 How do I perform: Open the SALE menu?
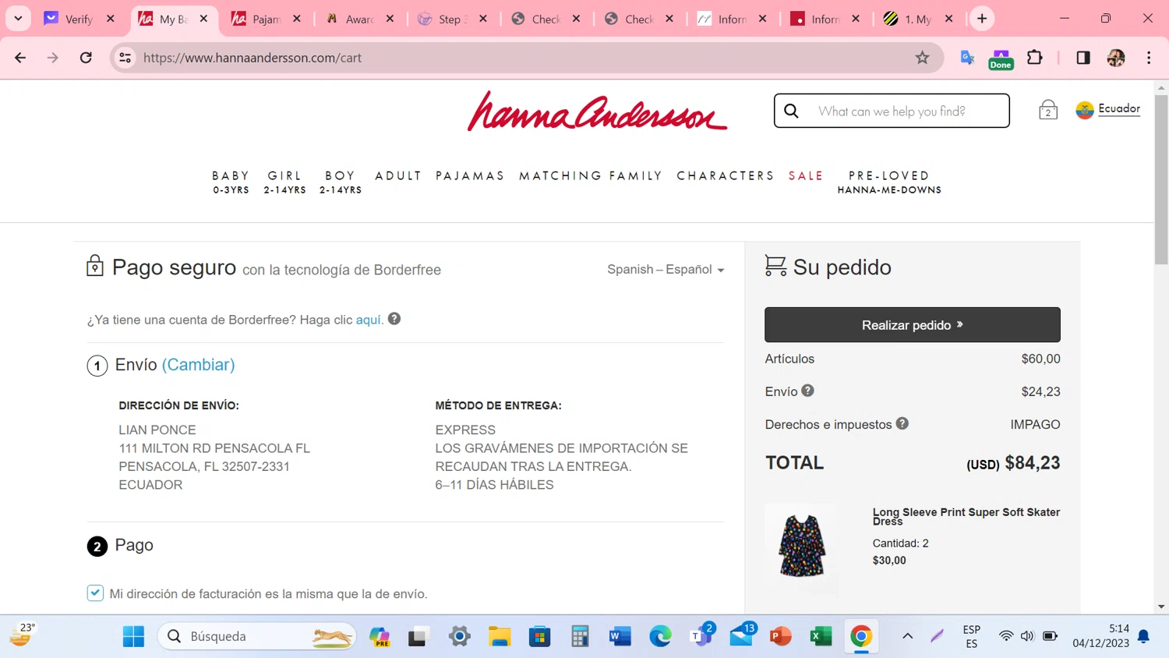[806, 176]
